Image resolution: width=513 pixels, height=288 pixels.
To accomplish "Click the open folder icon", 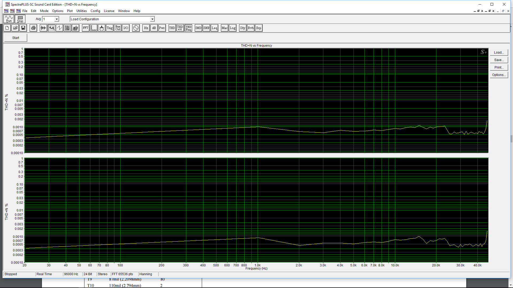I will click(x=15, y=28).
